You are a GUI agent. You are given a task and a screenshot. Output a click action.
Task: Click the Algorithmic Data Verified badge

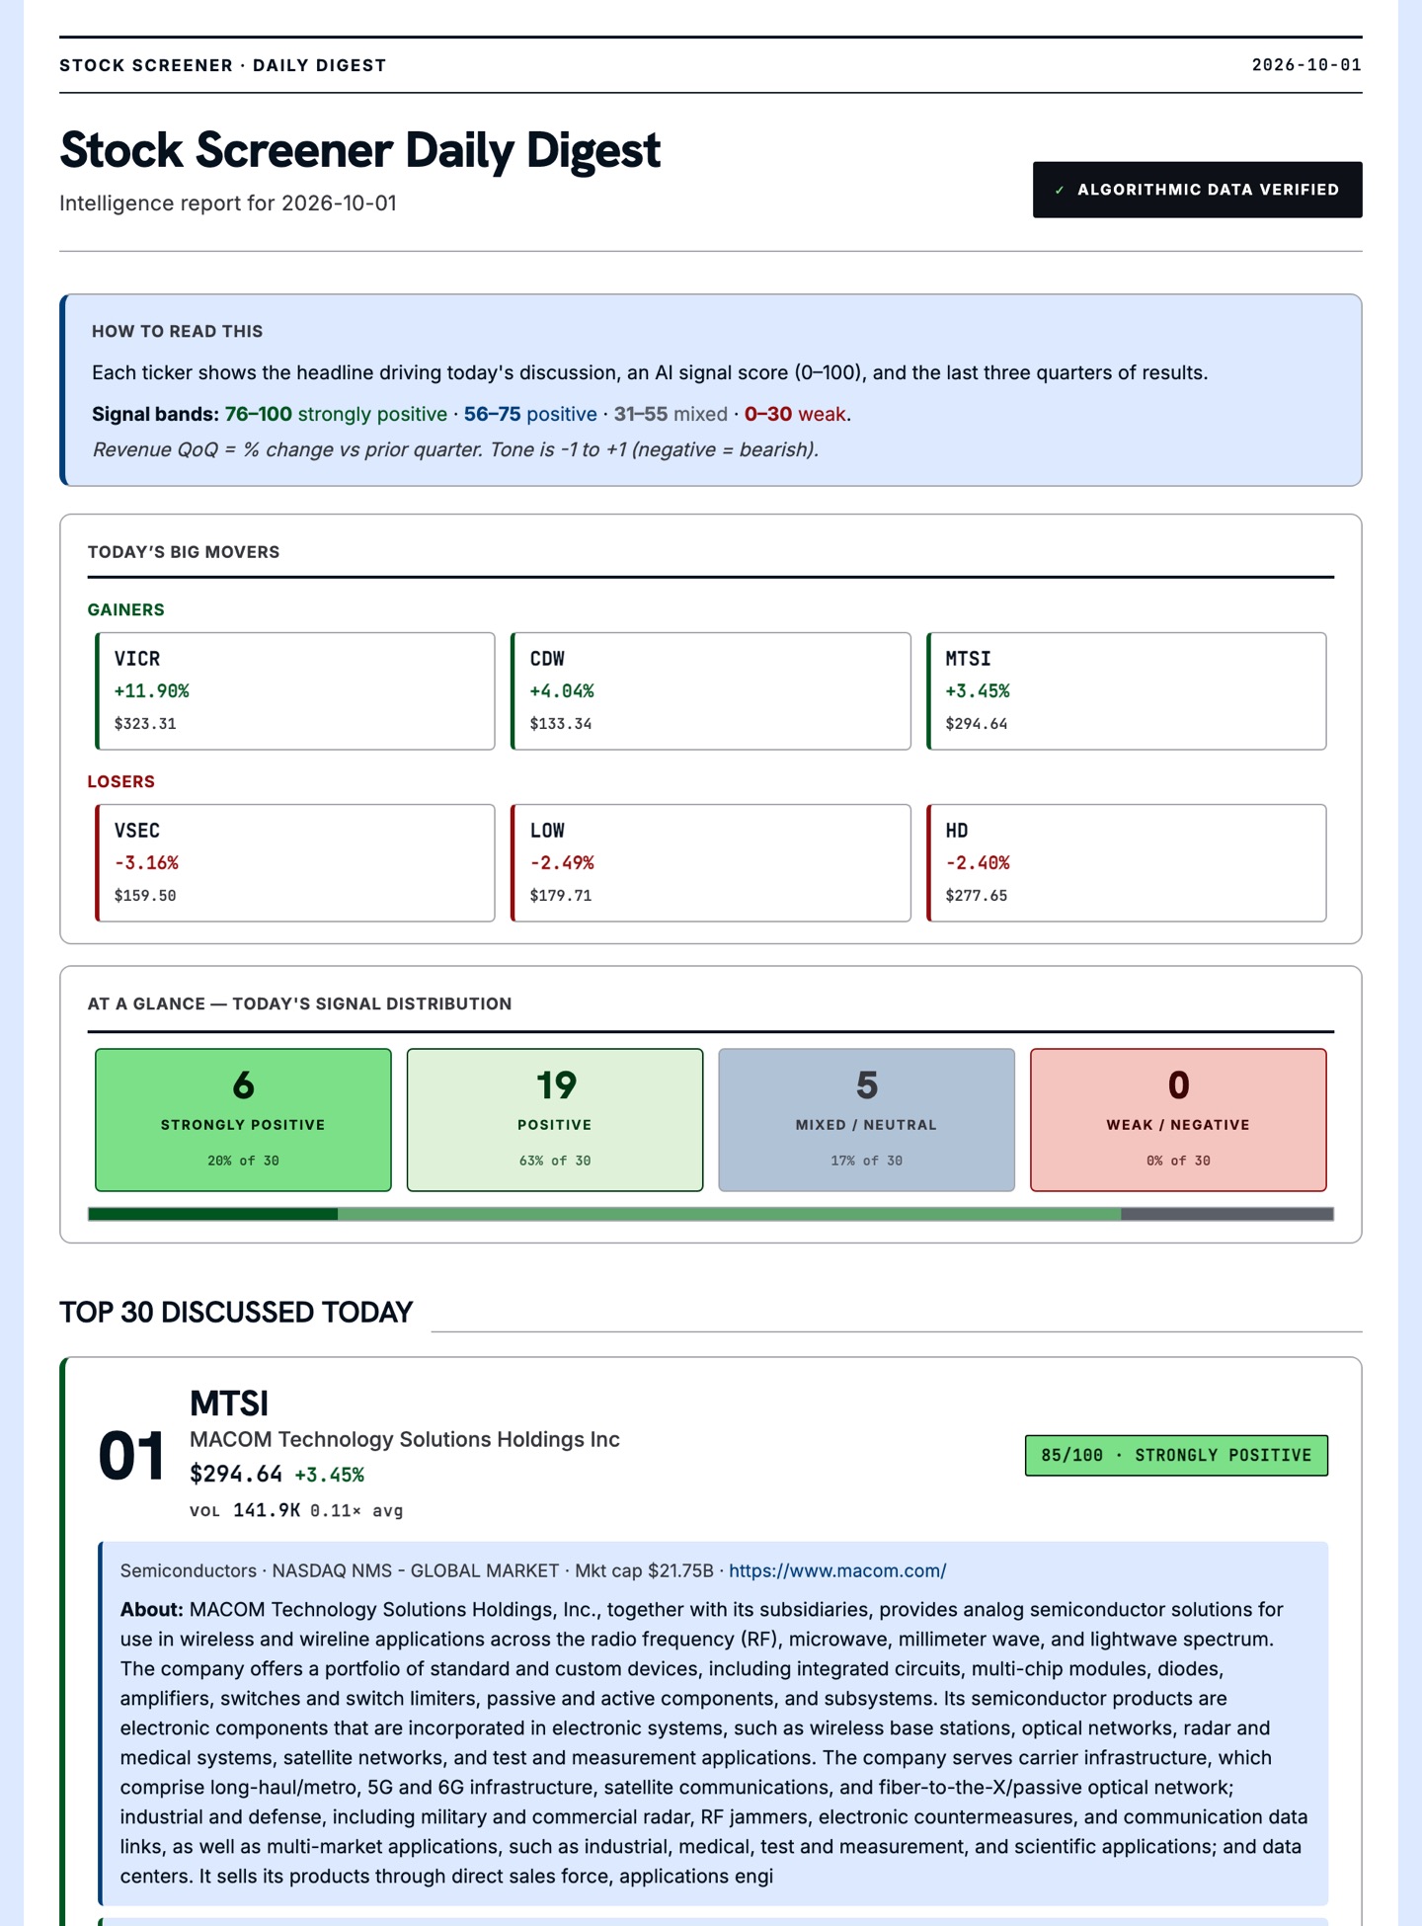point(1197,190)
